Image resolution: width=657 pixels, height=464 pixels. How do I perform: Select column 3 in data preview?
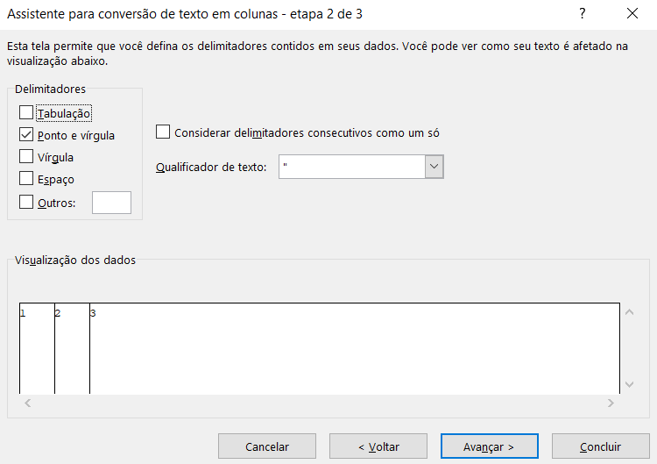coord(355,348)
